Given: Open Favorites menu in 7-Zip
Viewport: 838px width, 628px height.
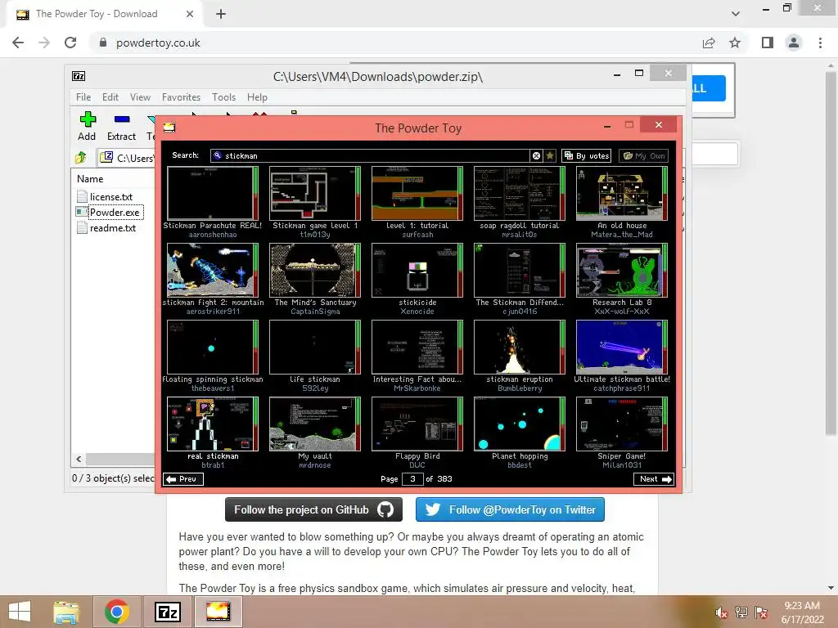Looking at the screenshot, I should [181, 97].
